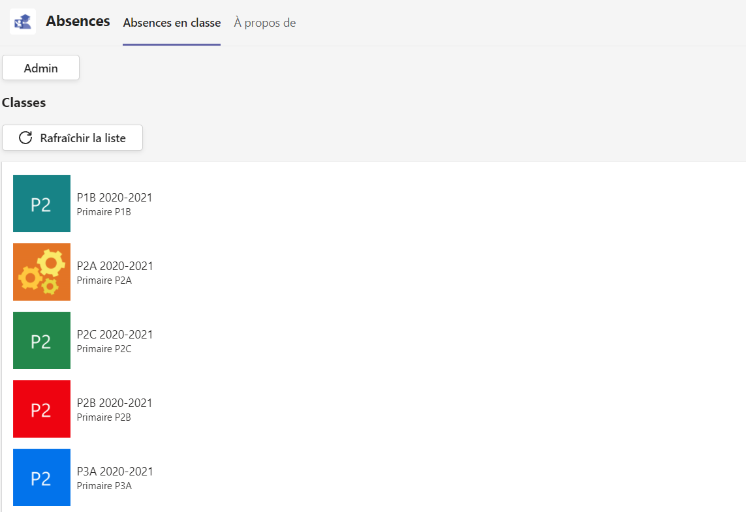Click Rafraîchir la liste button
Image resolution: width=746 pixels, height=512 pixels.
coord(72,138)
